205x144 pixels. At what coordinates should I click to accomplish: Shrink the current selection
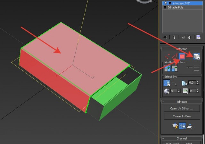click(175, 68)
